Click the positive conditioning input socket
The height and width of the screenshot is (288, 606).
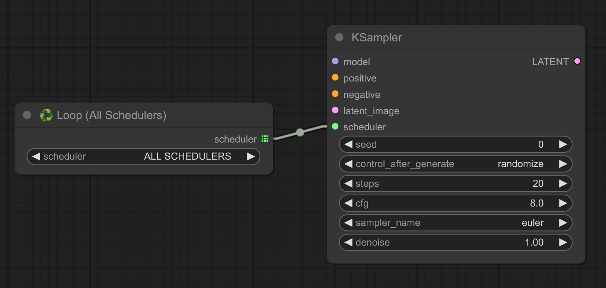pos(335,77)
